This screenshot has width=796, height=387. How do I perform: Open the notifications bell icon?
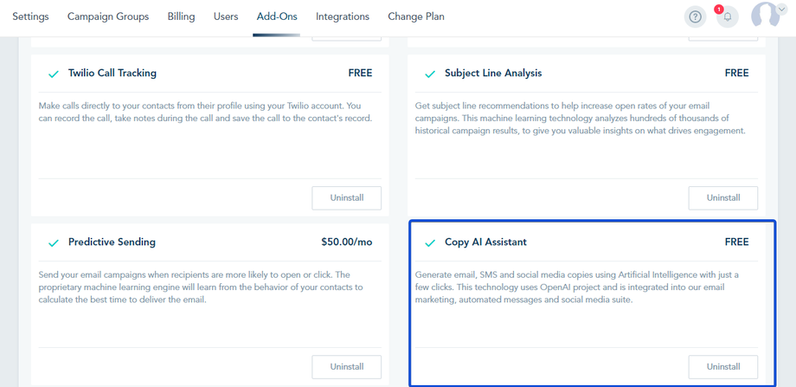(727, 16)
